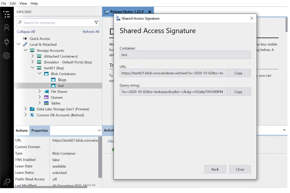Select the $logs blob container
Image resolution: width=290 pixels, height=193 pixels.
point(62,80)
